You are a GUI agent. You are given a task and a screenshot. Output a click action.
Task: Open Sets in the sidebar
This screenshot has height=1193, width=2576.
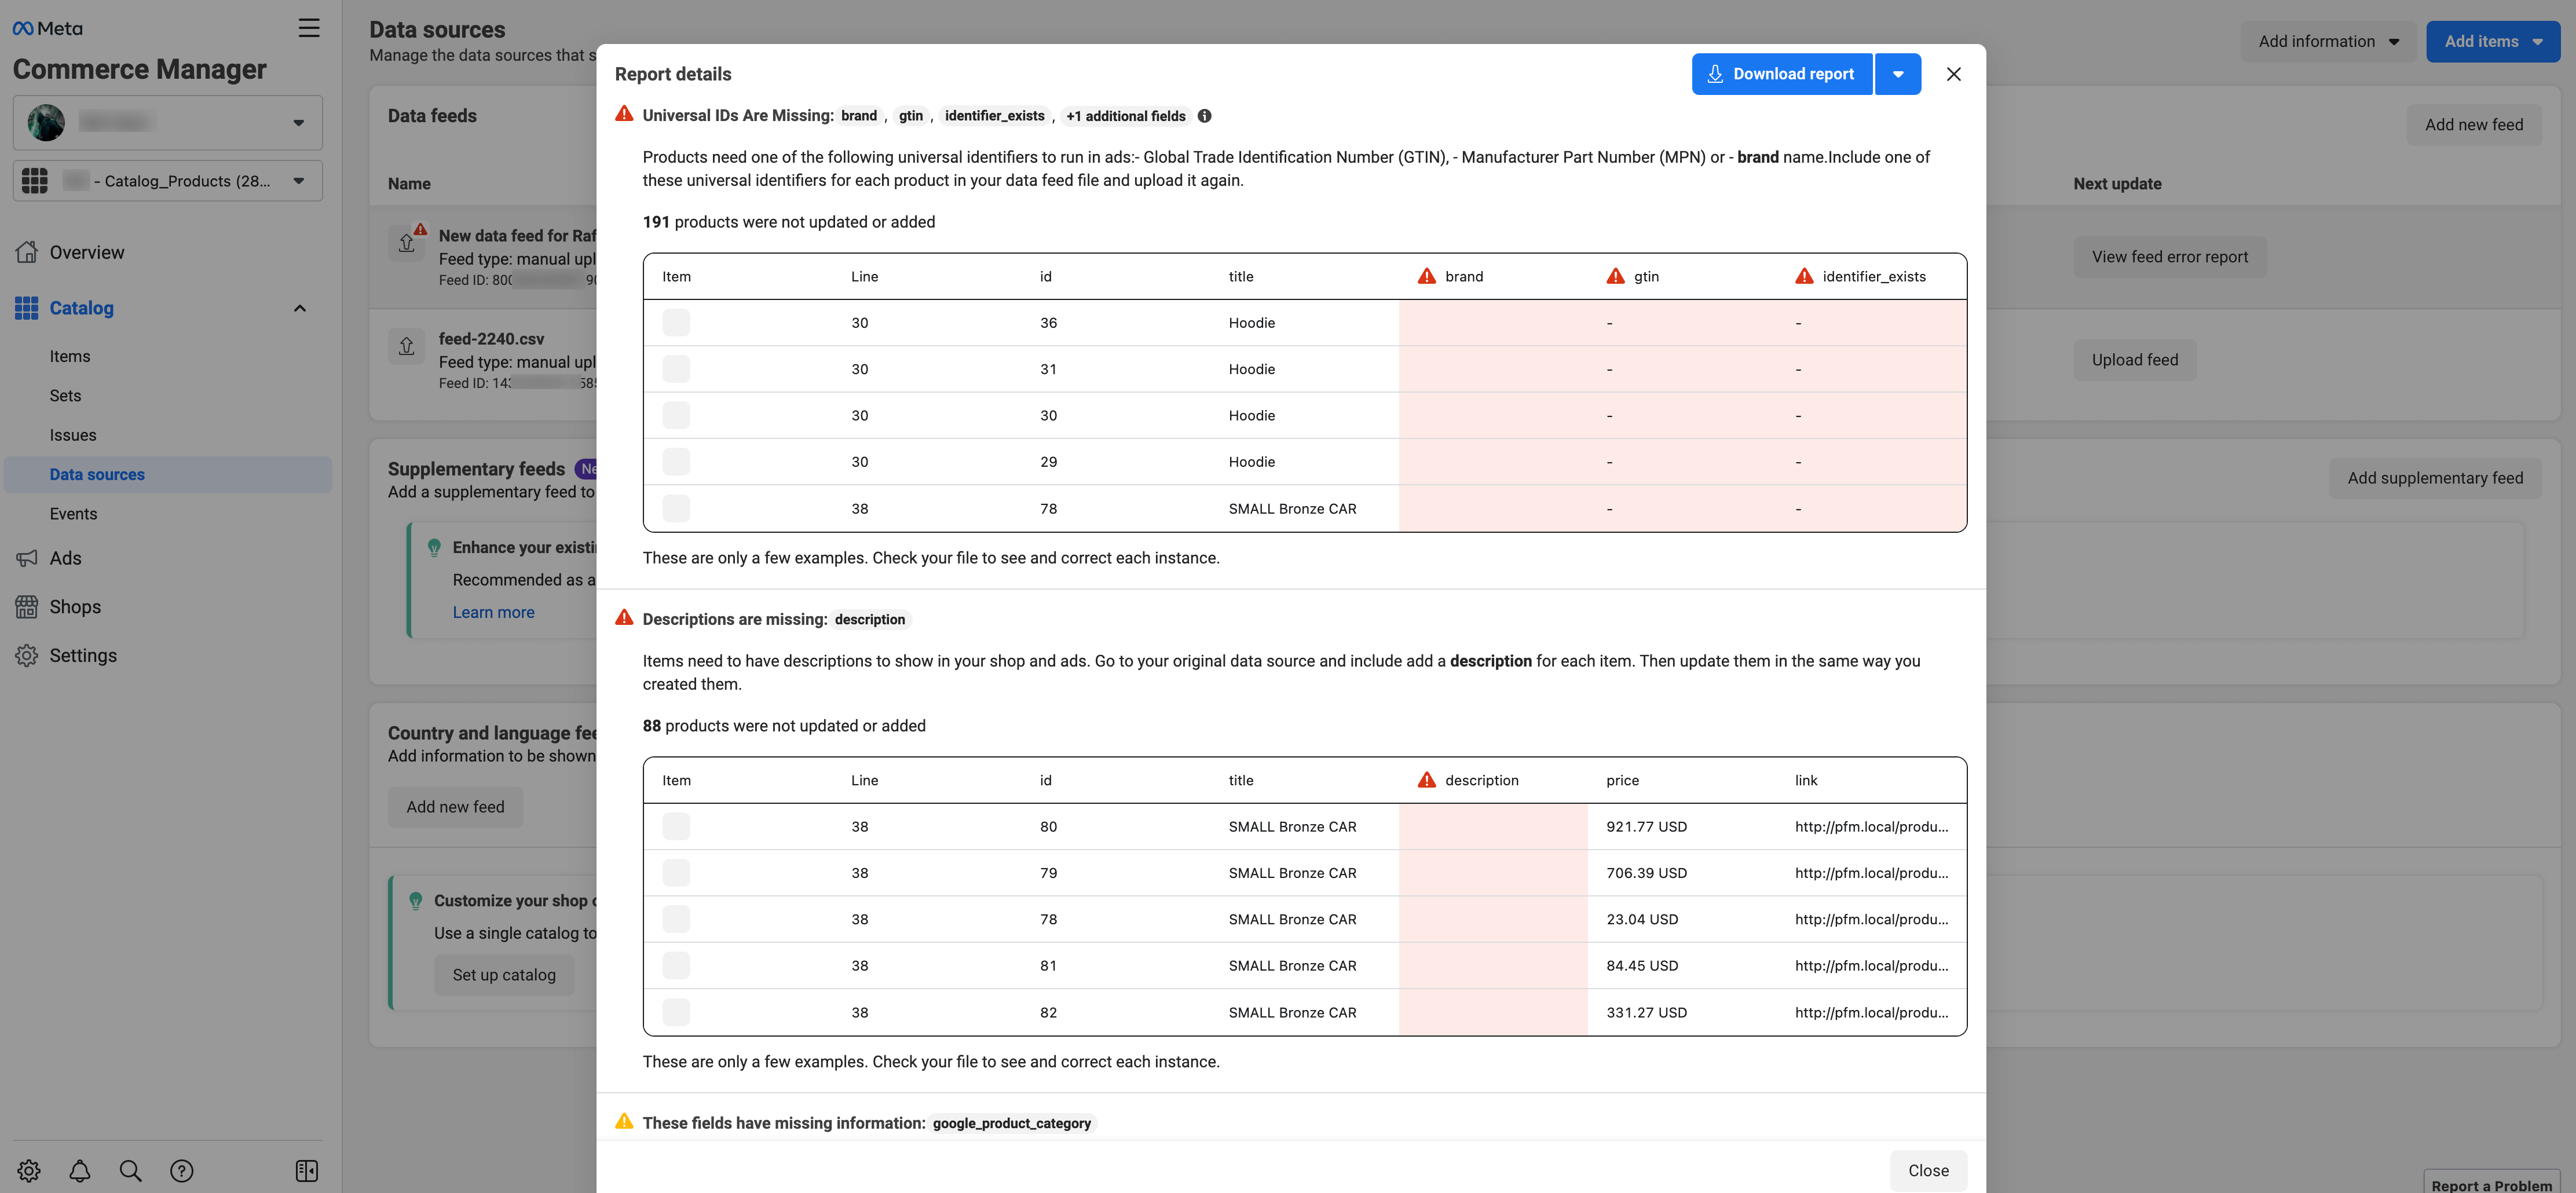click(66, 396)
